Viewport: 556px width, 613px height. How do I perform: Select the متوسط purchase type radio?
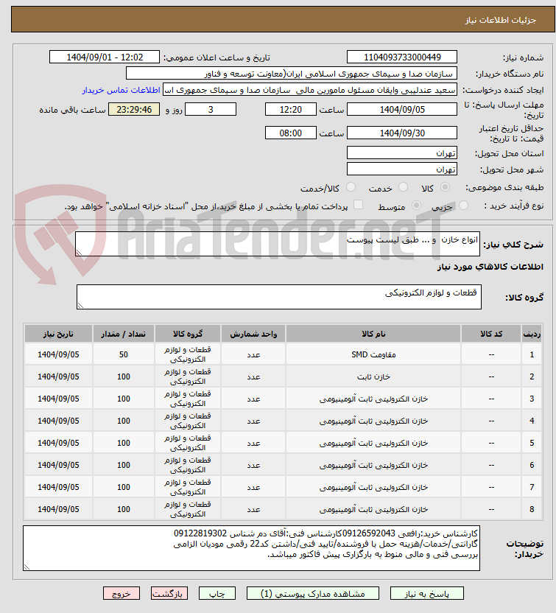click(417, 206)
